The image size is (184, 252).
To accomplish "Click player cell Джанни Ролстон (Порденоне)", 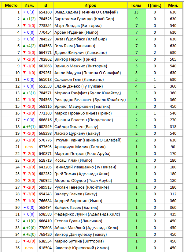I will tap(90, 120).
